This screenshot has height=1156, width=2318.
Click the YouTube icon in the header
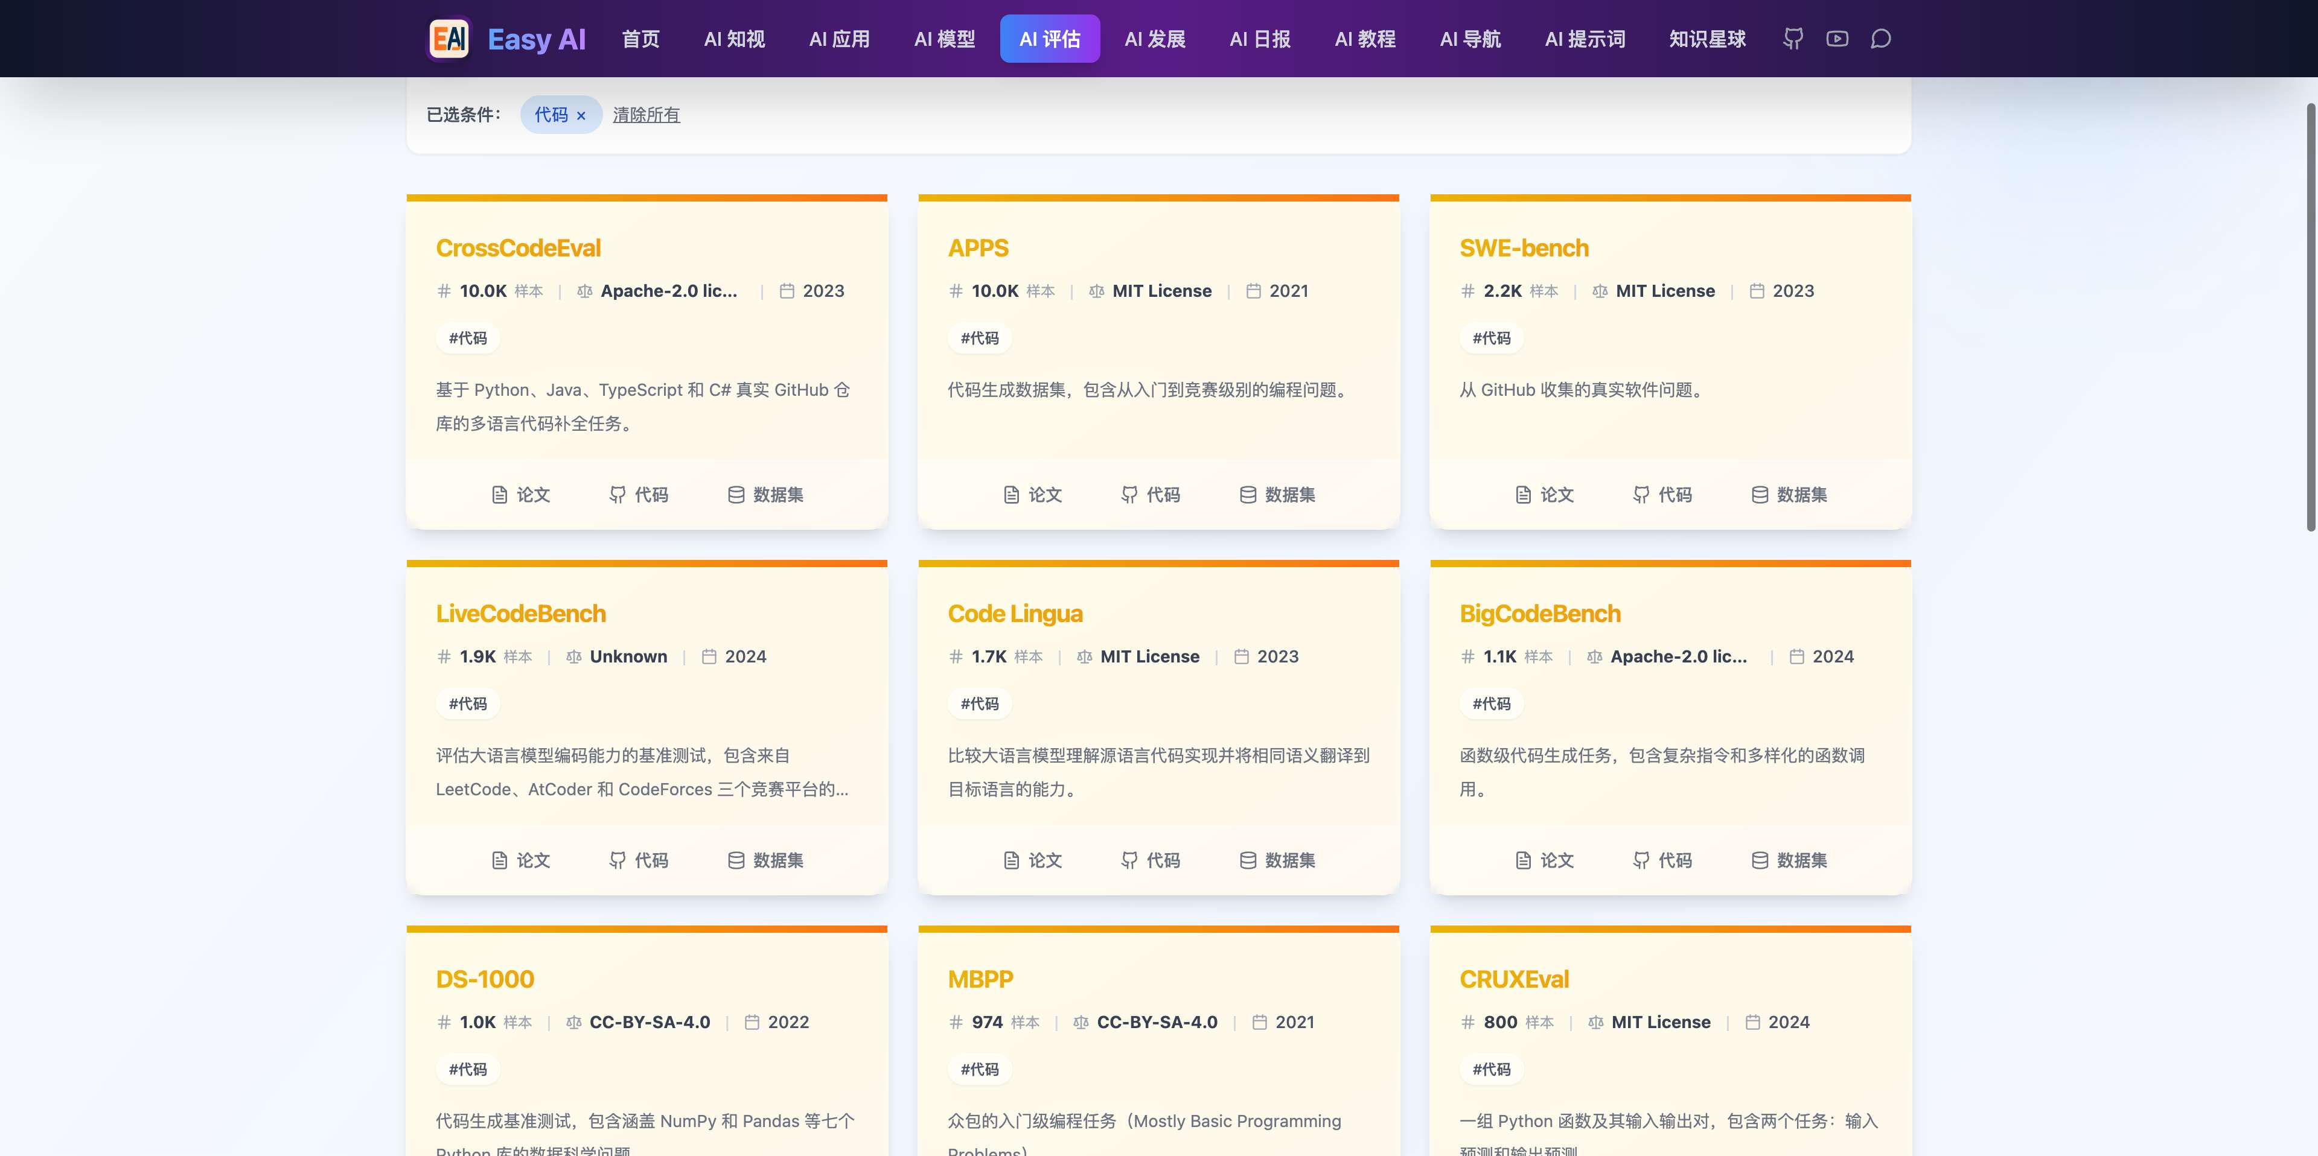pos(1836,39)
